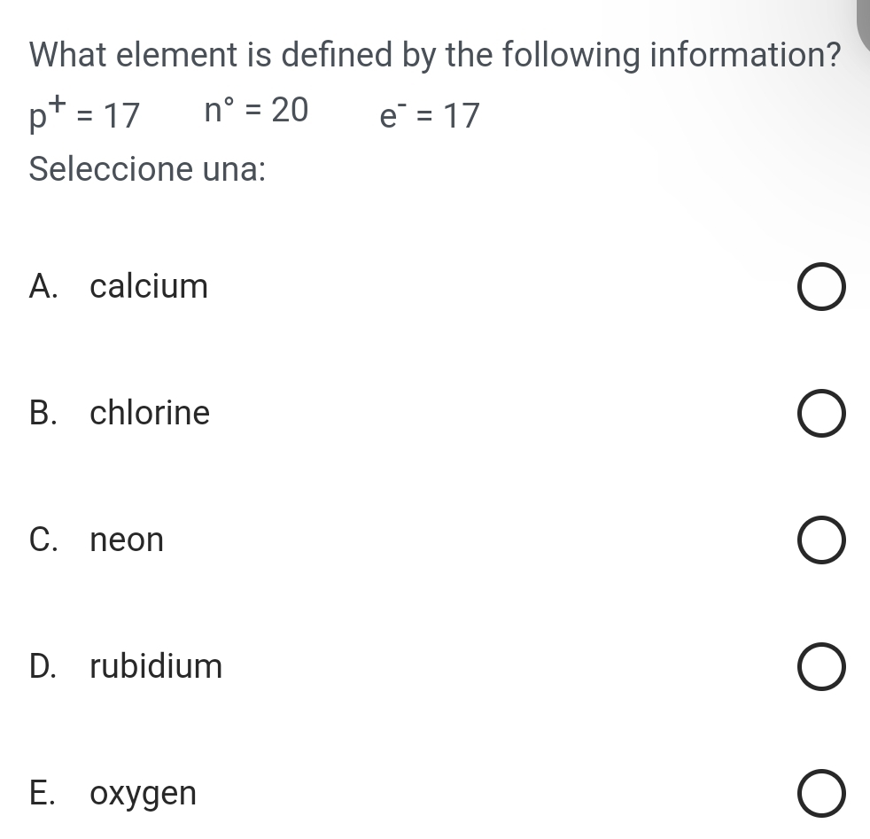This screenshot has height=839, width=870.
Task: Click the word "calcium" answer label
Action: coord(149,287)
